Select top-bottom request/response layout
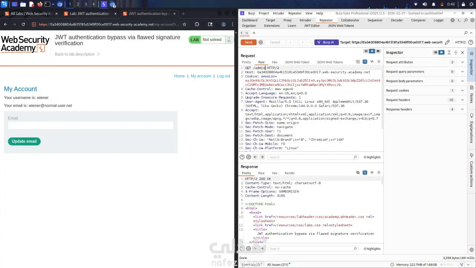This screenshot has width=476, height=268. pos(372,51)
